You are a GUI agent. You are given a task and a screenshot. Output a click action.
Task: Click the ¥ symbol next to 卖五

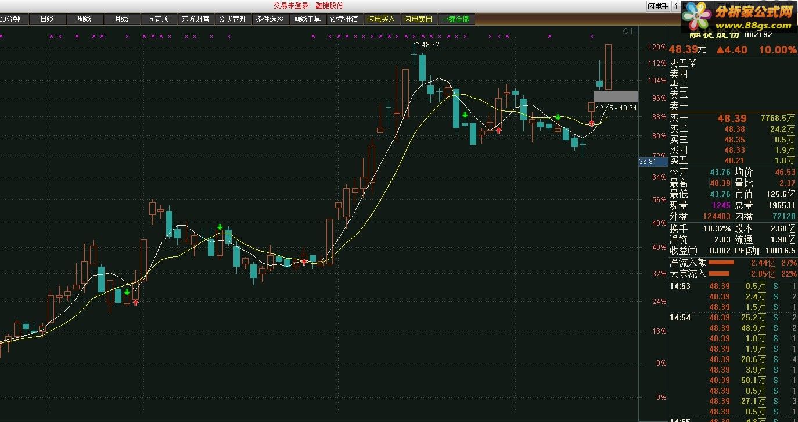pyautogui.click(x=692, y=63)
